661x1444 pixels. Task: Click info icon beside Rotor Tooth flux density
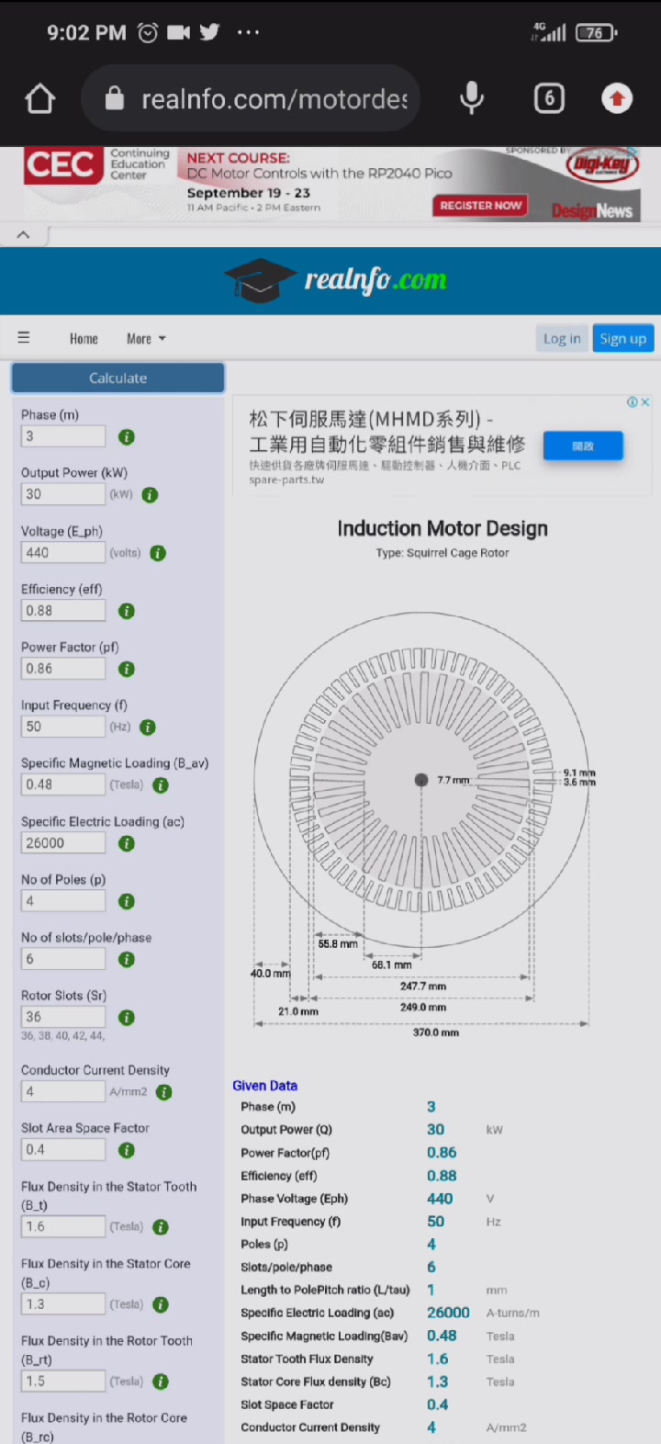[161, 1382]
